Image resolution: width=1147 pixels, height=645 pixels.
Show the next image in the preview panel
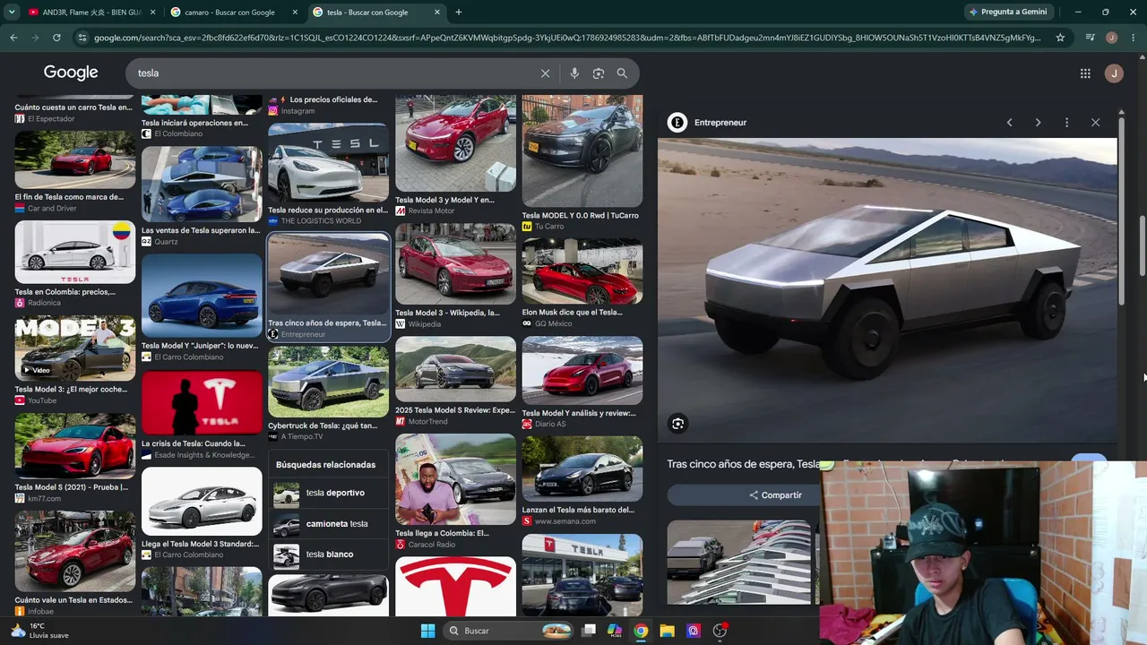tap(1038, 123)
